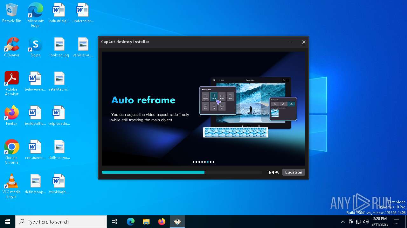Select the Google Chrome desktop shortcut
The width and height of the screenshot is (407, 228).
click(x=12, y=152)
